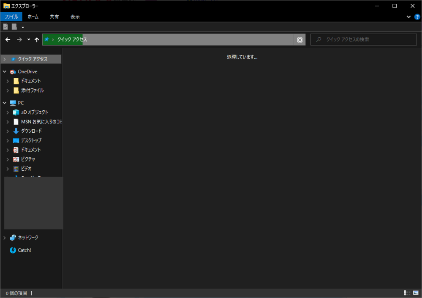Switch to the 表示 ribbon tab
The image size is (422, 298).
pos(75,17)
